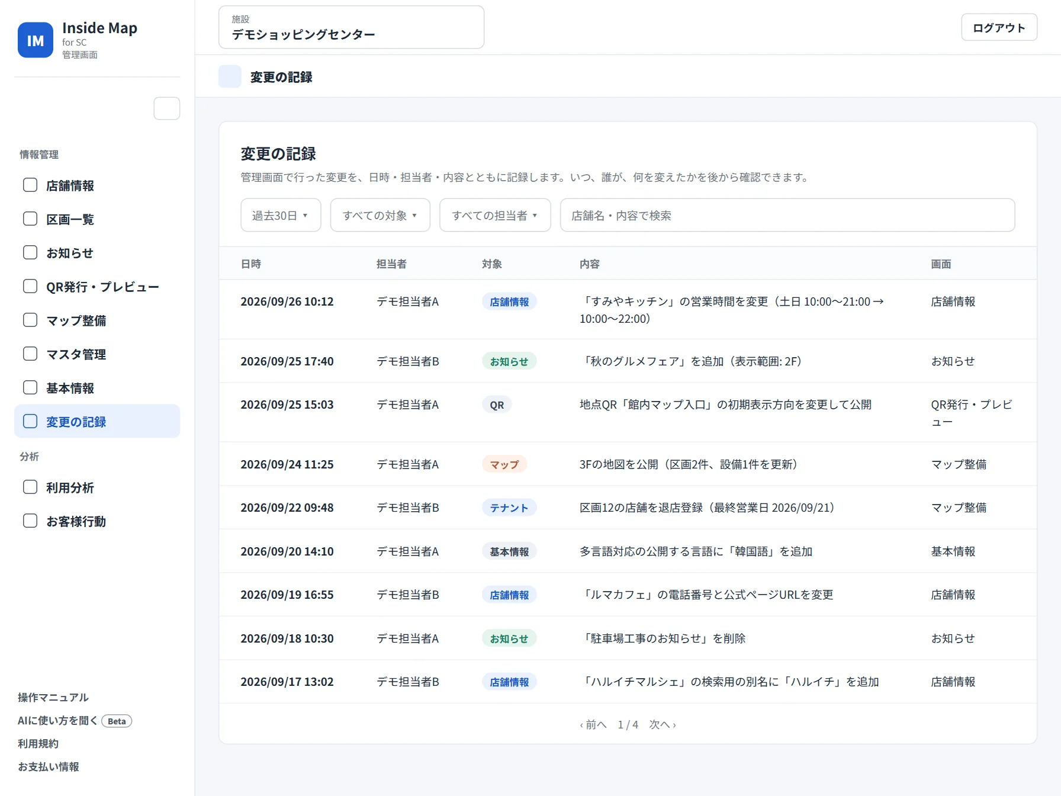This screenshot has height=796, width=1061.
Task: Click 店舗情報 in 画面 column of 2026/09/26 row
Action: point(953,301)
